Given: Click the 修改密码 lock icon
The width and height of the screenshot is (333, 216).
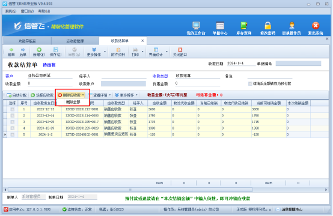Looking at the screenshot, I should (x=267, y=26).
